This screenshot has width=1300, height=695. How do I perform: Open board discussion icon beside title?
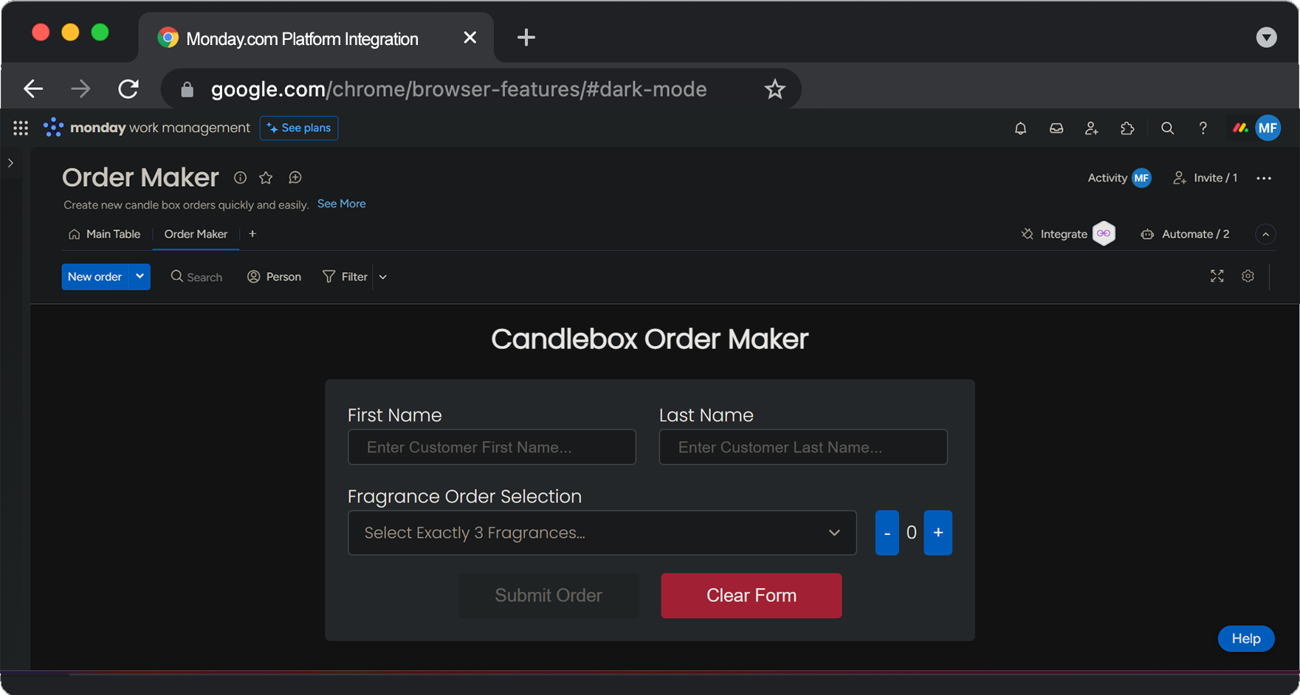[x=295, y=178]
